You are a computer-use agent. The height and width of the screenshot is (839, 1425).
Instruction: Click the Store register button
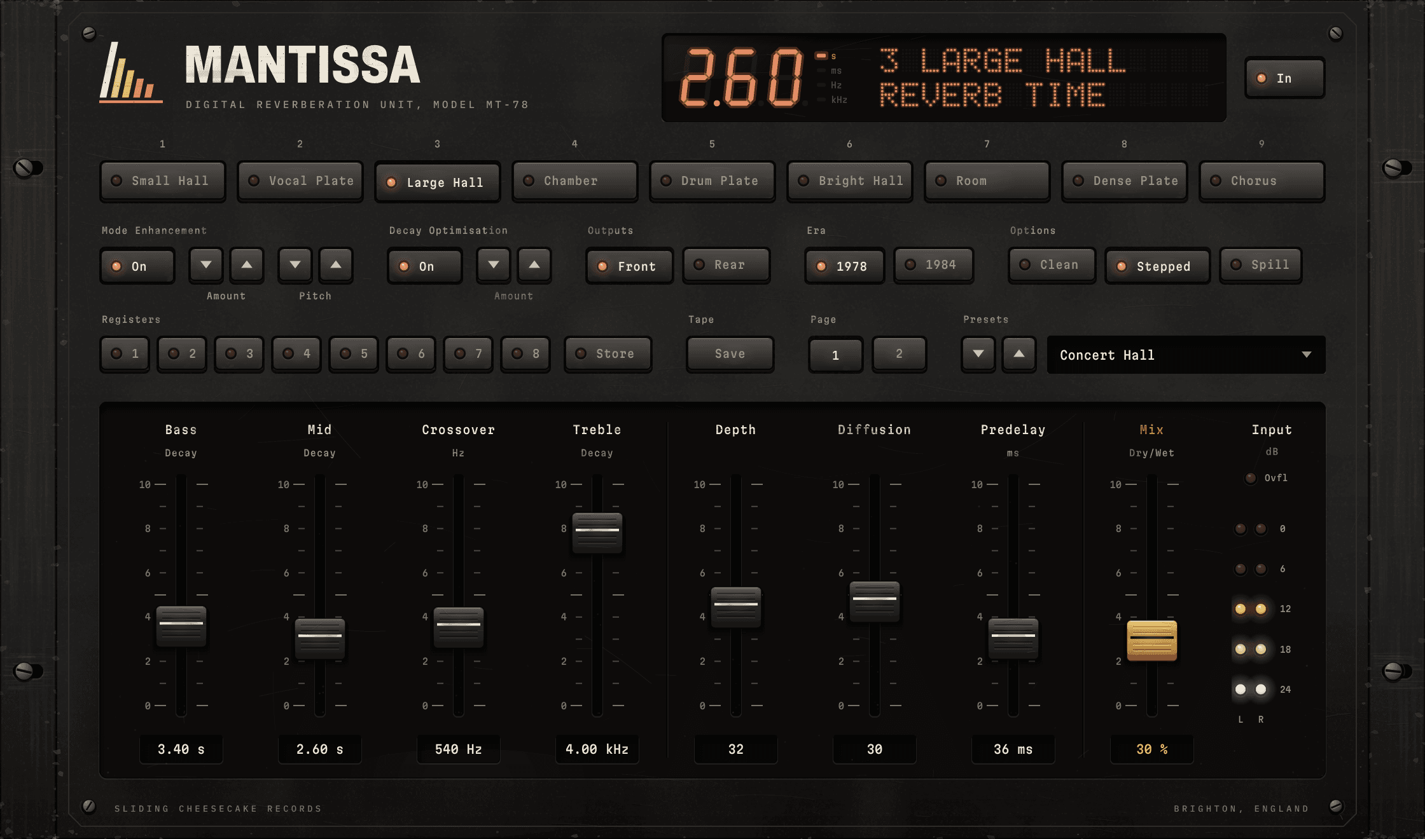click(608, 354)
